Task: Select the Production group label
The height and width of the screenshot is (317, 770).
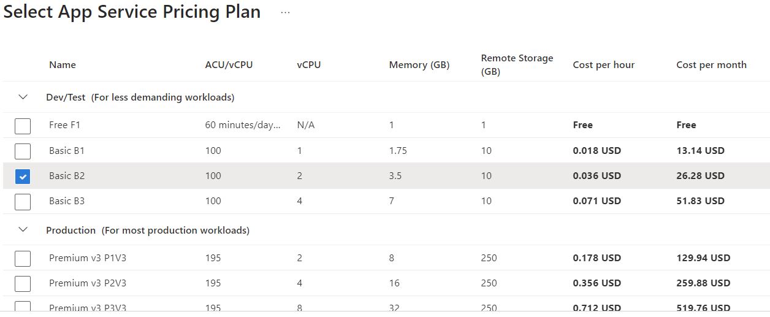Action: point(148,230)
